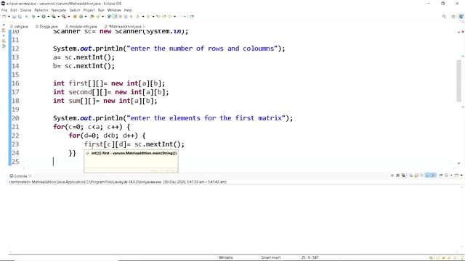Image resolution: width=465 pixels, height=261 pixels.
Task: Click the Writable status bar field
Action: [226, 257]
